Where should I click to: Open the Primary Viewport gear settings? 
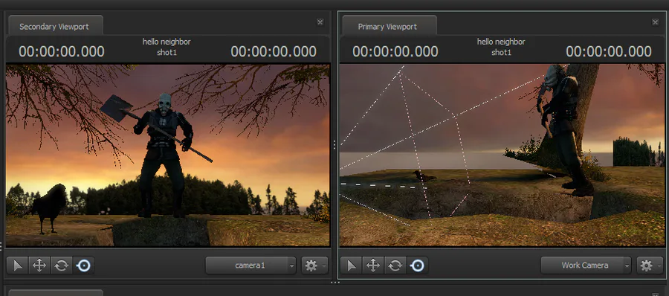650,266
